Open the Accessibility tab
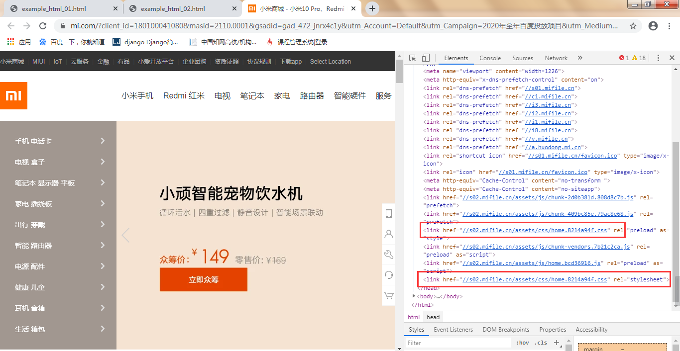The height and width of the screenshot is (351, 680). 591,330
